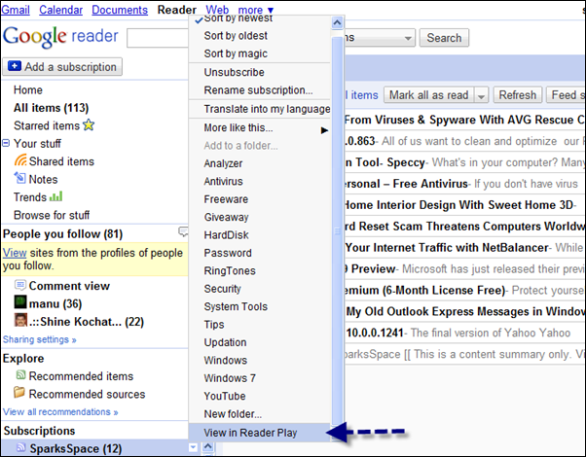Open the search scope combo box
The image size is (586, 457).
coord(379,38)
